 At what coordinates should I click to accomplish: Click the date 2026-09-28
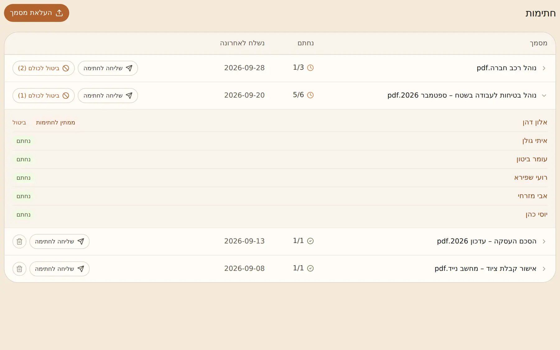(244, 68)
